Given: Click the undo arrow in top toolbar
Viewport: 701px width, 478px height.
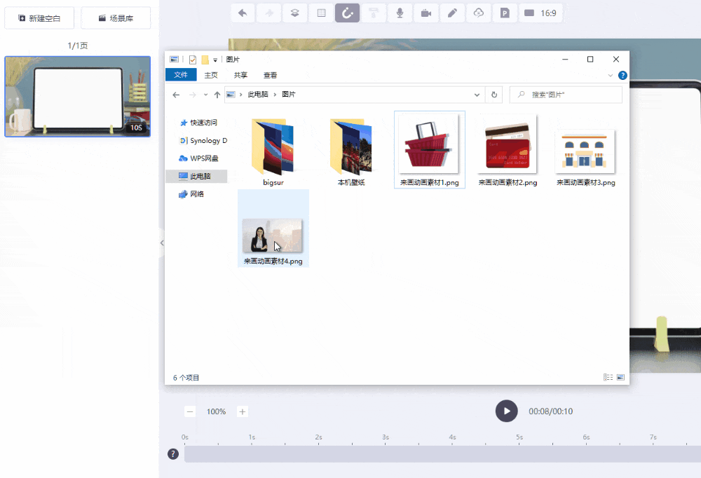Looking at the screenshot, I should tap(243, 13).
